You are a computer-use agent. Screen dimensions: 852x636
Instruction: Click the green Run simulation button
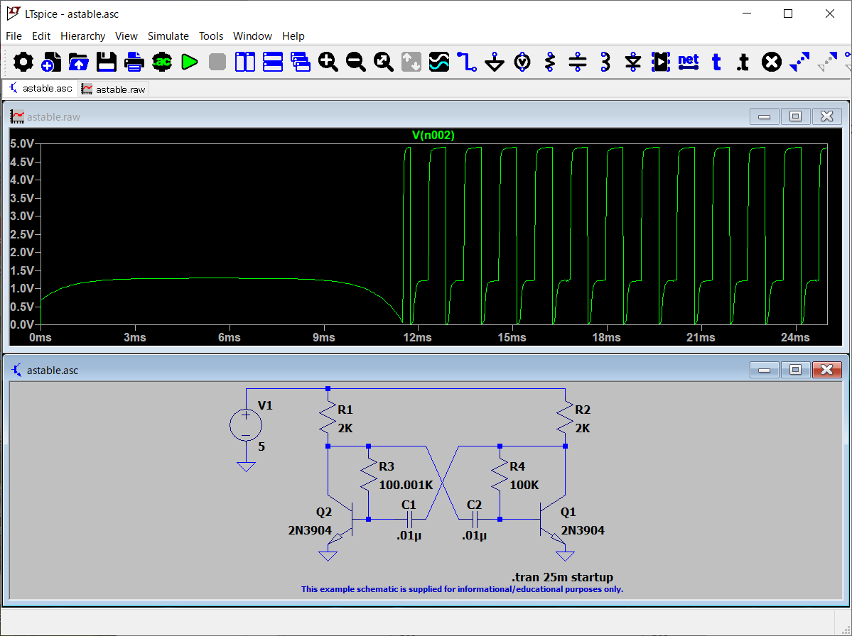[x=189, y=62]
